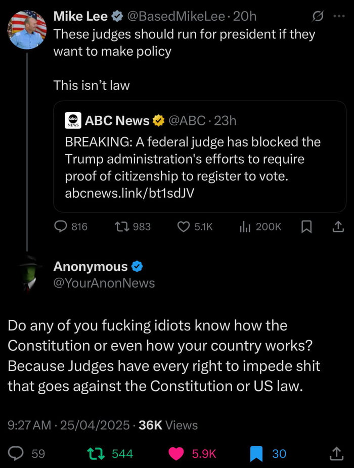
Task: Open Mike Lee's profile picture
Action: [x=27, y=30]
